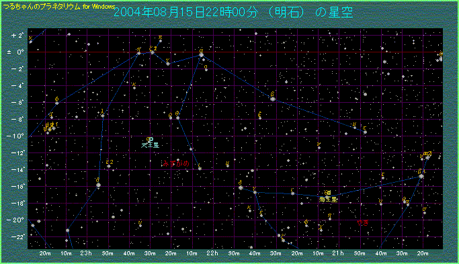The width and height of the screenshot is (459, 264).
Task: Select the ψ1 star label in the cluster
Action: click(54, 124)
